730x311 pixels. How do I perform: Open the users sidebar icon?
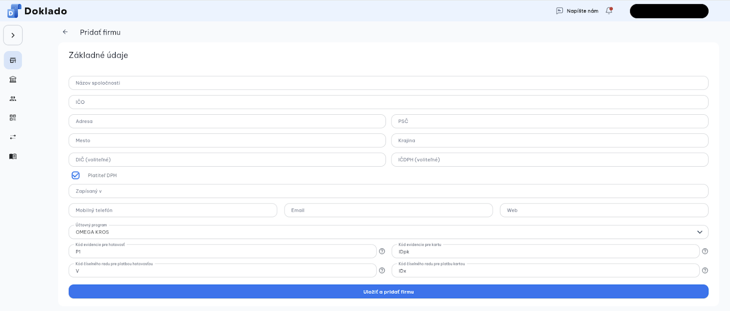tap(13, 98)
